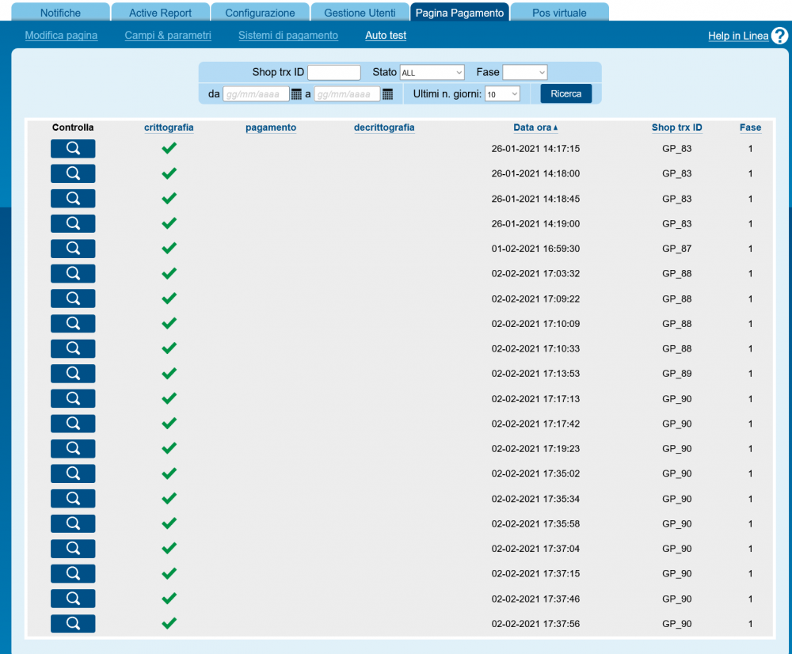The image size is (792, 654).
Task: Open magnifier for row 26-01-2021 14:17:15
Action: coord(73,149)
